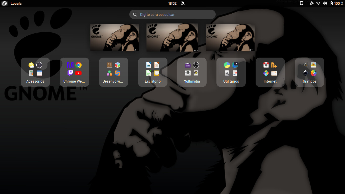Focus the 'Digite para pesquisar' search field

[x=173, y=14]
